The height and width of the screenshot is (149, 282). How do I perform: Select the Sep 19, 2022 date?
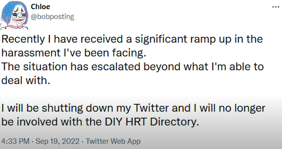[57, 141]
